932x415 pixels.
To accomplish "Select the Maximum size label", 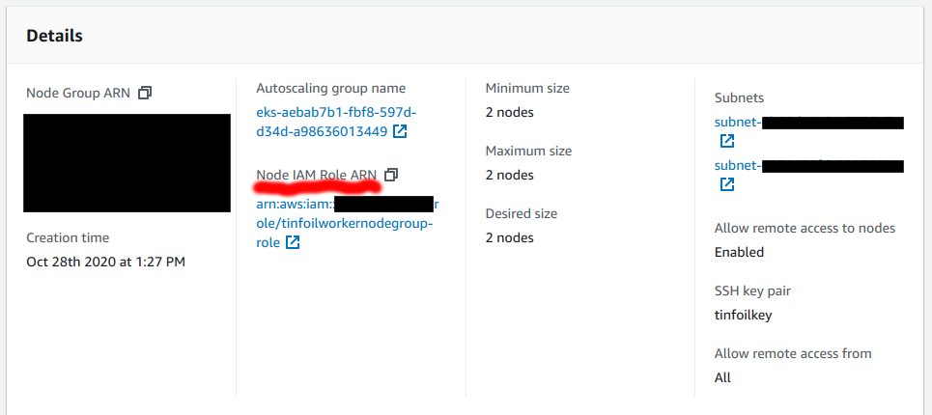I will click(528, 151).
